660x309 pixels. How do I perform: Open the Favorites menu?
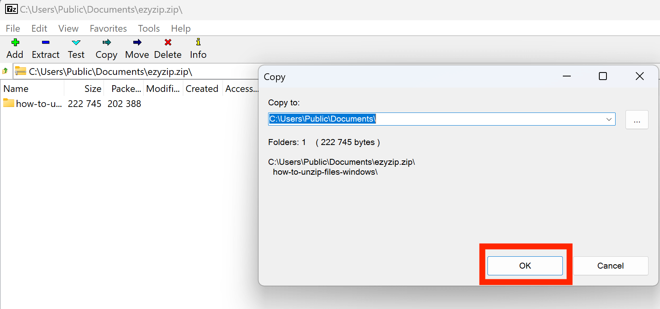108,29
